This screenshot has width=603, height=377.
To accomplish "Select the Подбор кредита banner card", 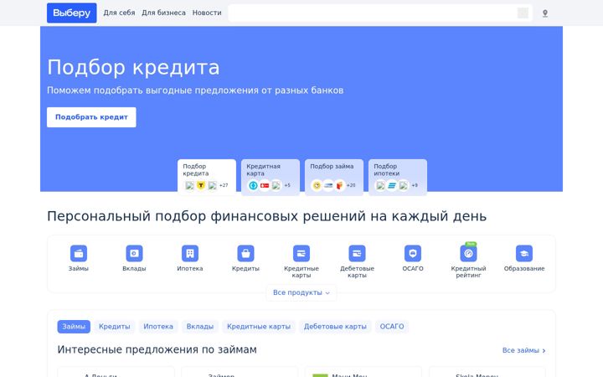I will pyautogui.click(x=207, y=178).
